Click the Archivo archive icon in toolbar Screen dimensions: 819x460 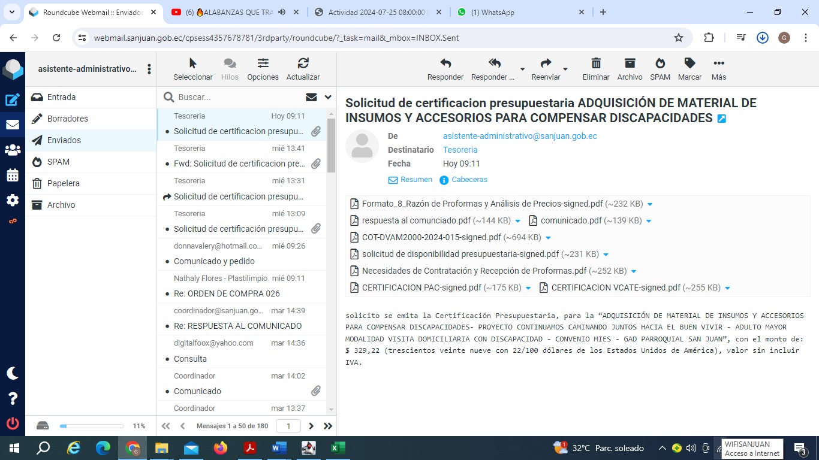click(630, 63)
